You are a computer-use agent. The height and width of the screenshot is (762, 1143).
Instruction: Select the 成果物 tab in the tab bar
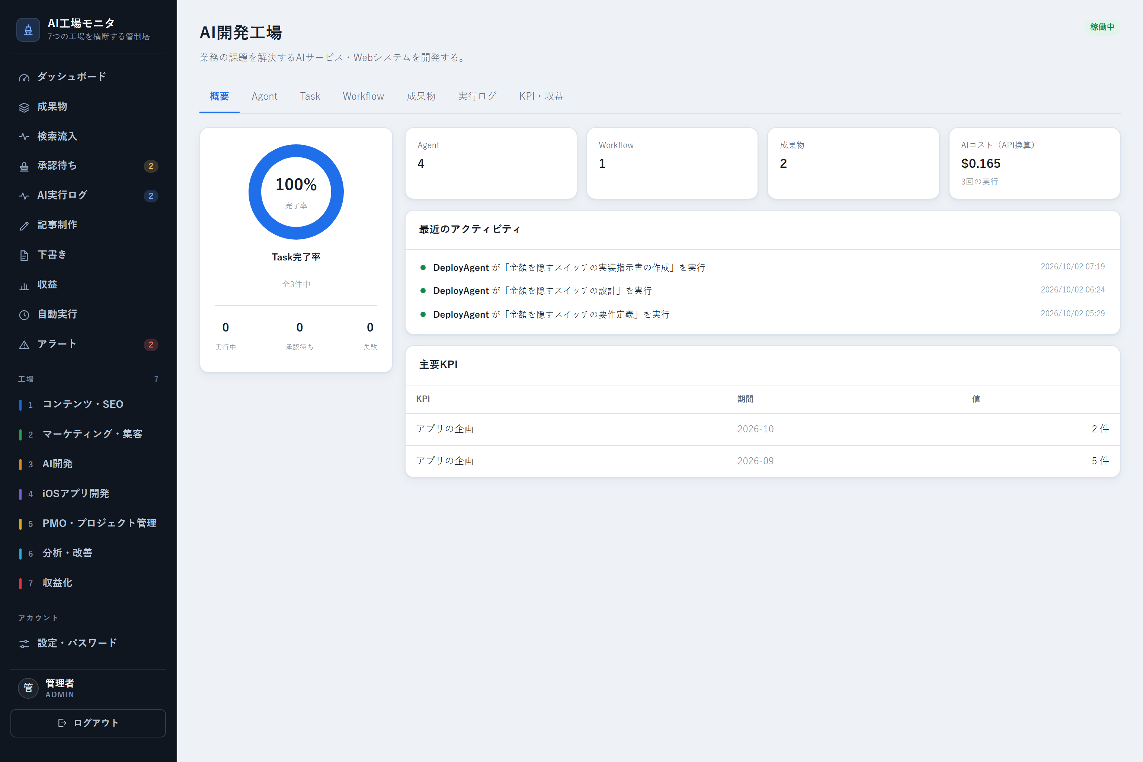(421, 96)
